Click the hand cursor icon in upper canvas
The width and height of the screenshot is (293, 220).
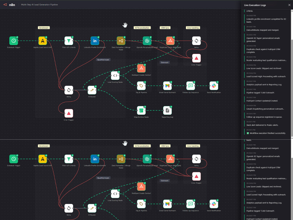point(125,25)
